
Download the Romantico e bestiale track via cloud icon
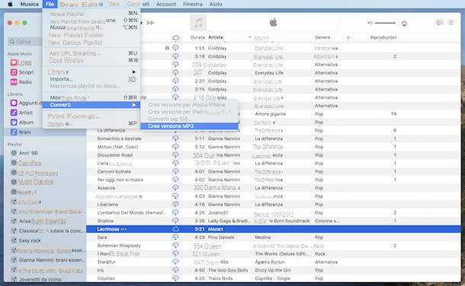175,138
